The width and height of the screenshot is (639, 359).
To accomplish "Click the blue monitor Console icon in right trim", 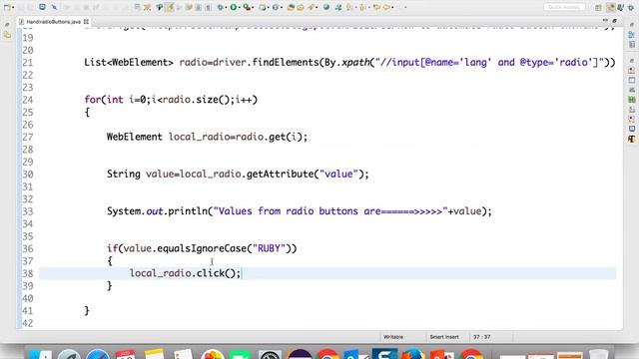I will [x=632, y=129].
